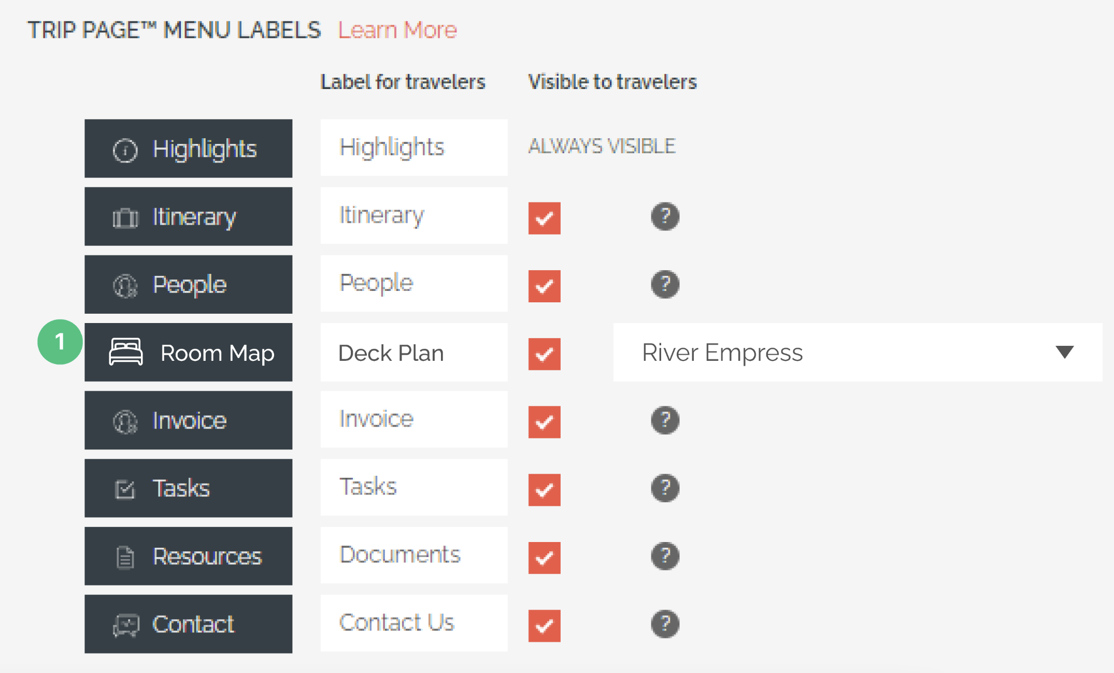Toggle the Tasks visibility checkbox
1114x673 pixels.
coord(545,490)
